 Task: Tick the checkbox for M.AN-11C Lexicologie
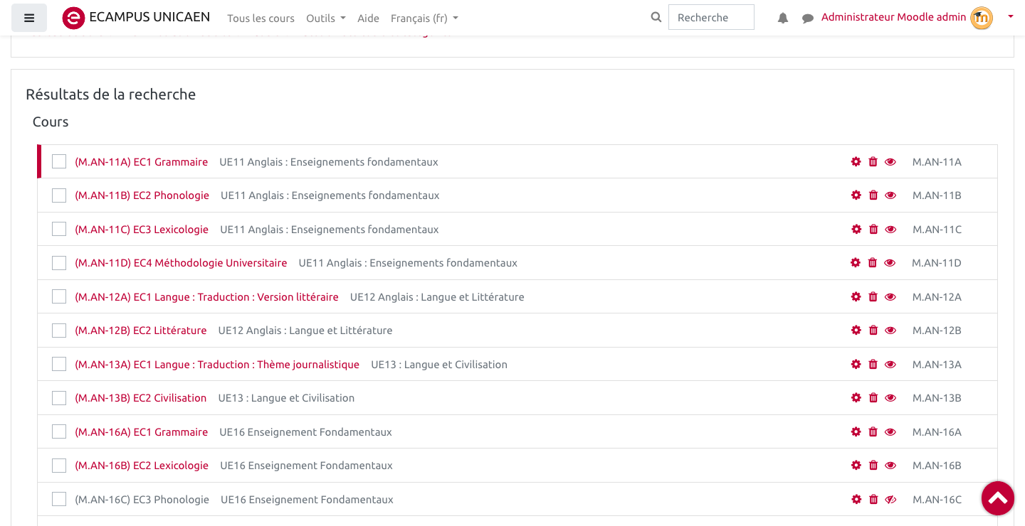point(59,230)
